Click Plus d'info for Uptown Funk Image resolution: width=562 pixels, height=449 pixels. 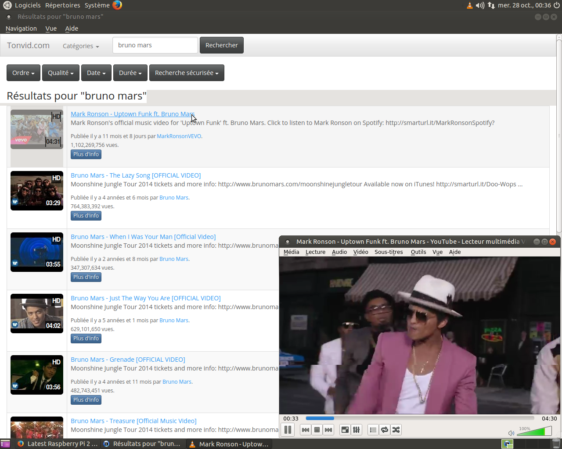point(86,154)
